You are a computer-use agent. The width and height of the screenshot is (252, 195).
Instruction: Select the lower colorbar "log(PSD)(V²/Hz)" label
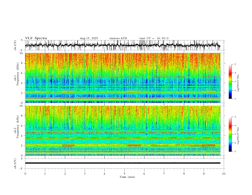[238, 136]
